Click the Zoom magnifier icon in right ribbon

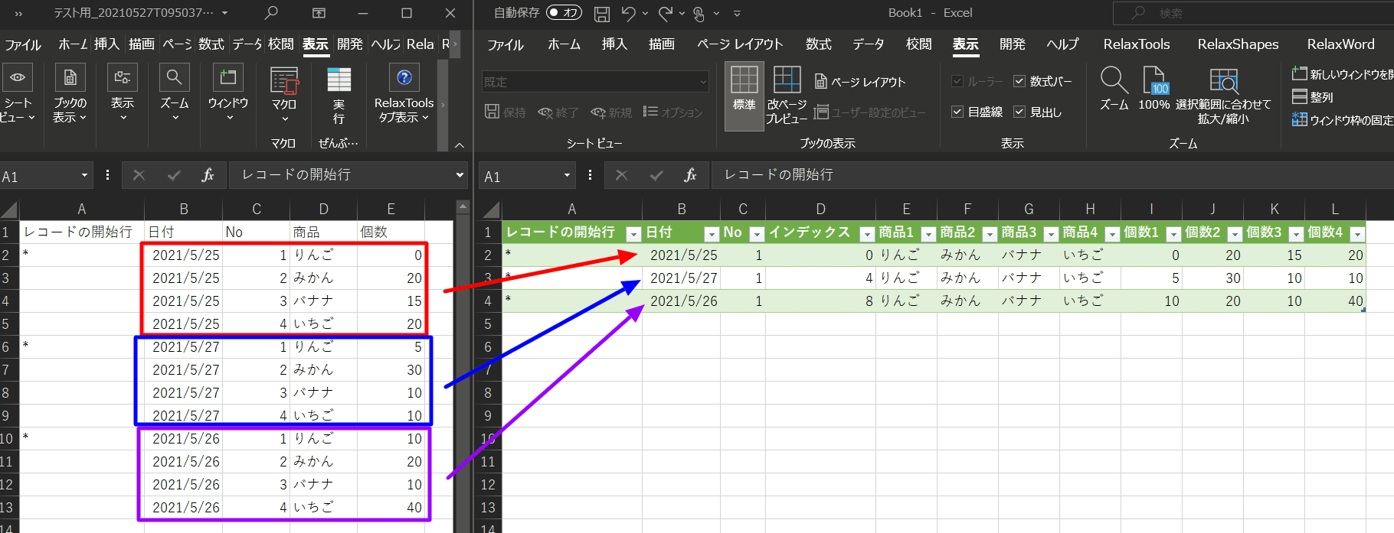point(1114,80)
